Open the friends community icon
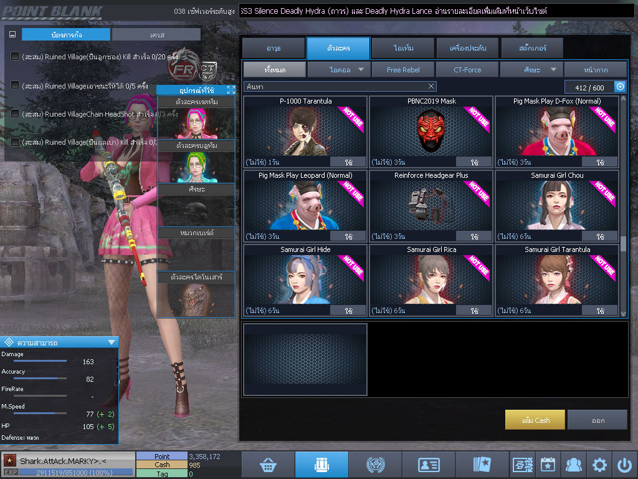The image size is (638, 479). click(x=573, y=465)
